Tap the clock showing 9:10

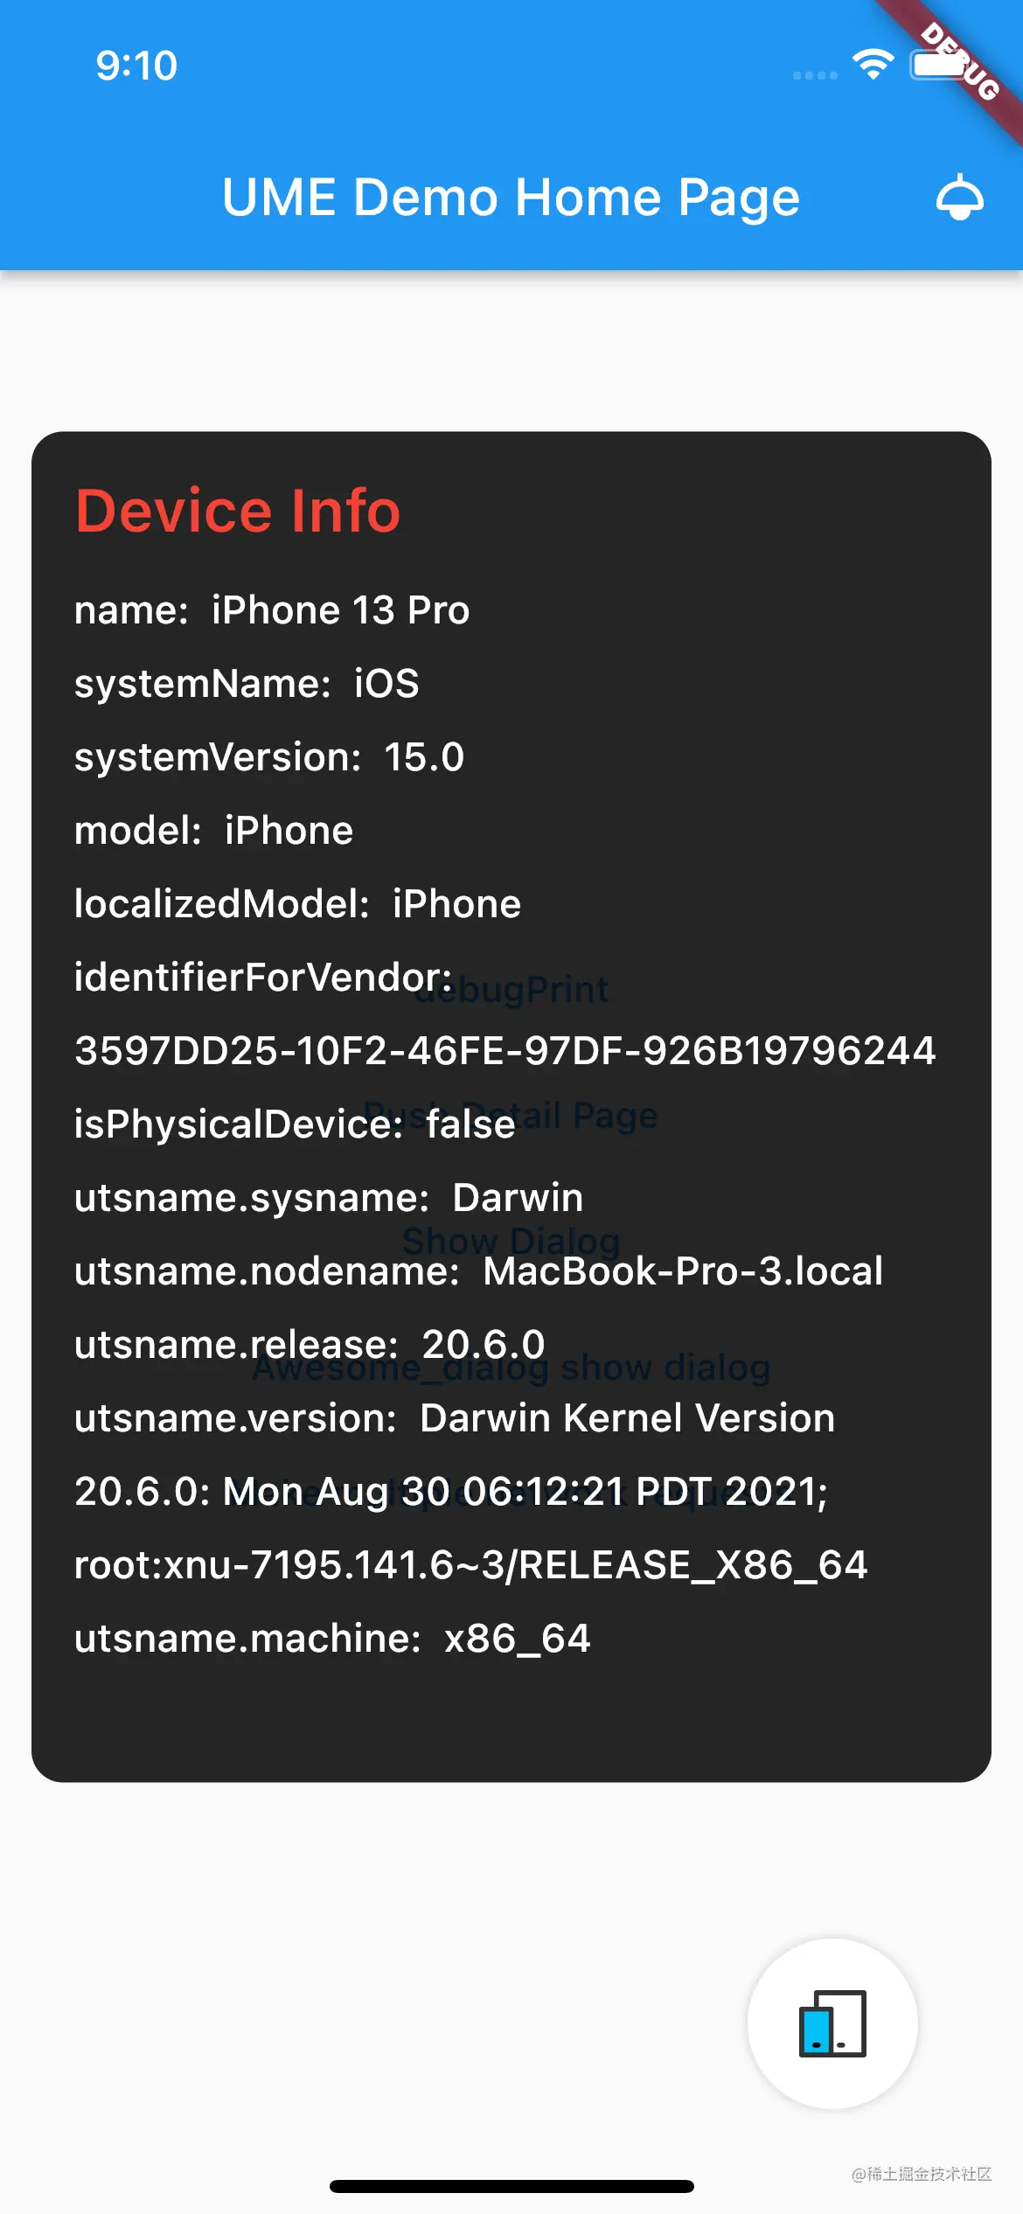(136, 64)
